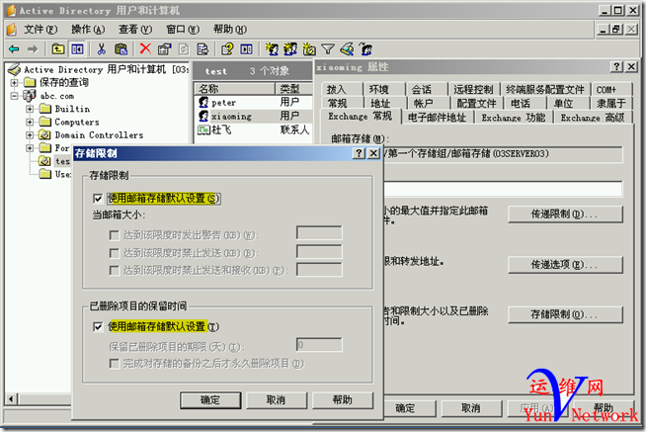Click the 存储限制 dialog title help button
The width and height of the screenshot is (646, 432).
click(359, 153)
